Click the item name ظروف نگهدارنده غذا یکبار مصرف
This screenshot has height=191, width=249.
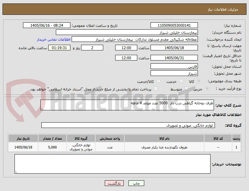pos(164,147)
